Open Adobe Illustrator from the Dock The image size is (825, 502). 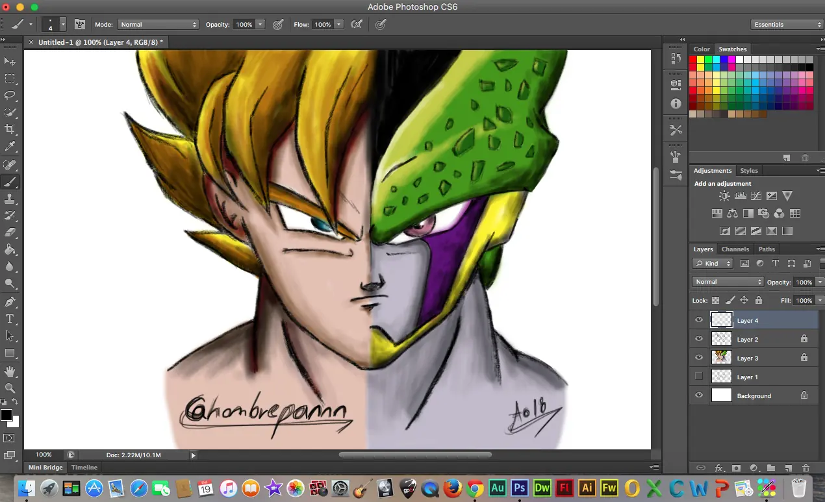pos(587,488)
